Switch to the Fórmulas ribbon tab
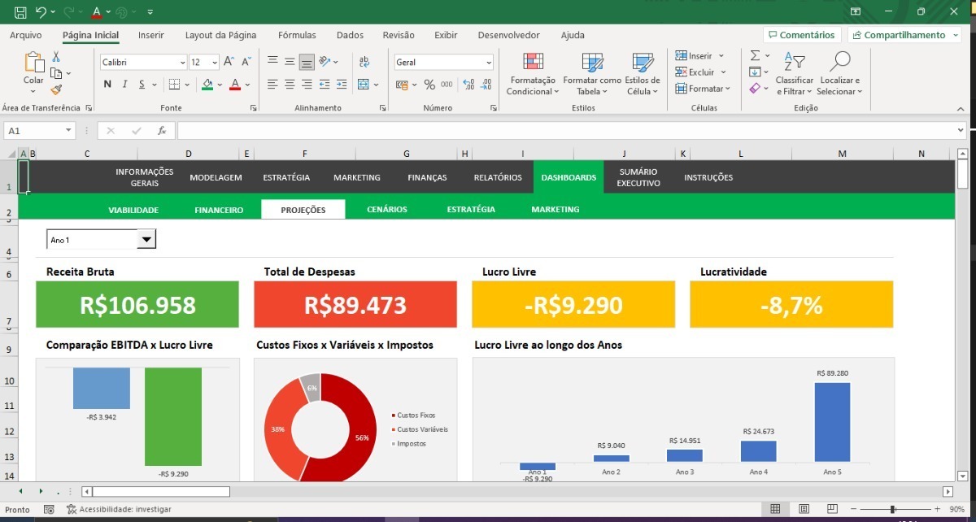The height and width of the screenshot is (522, 976). pos(297,35)
